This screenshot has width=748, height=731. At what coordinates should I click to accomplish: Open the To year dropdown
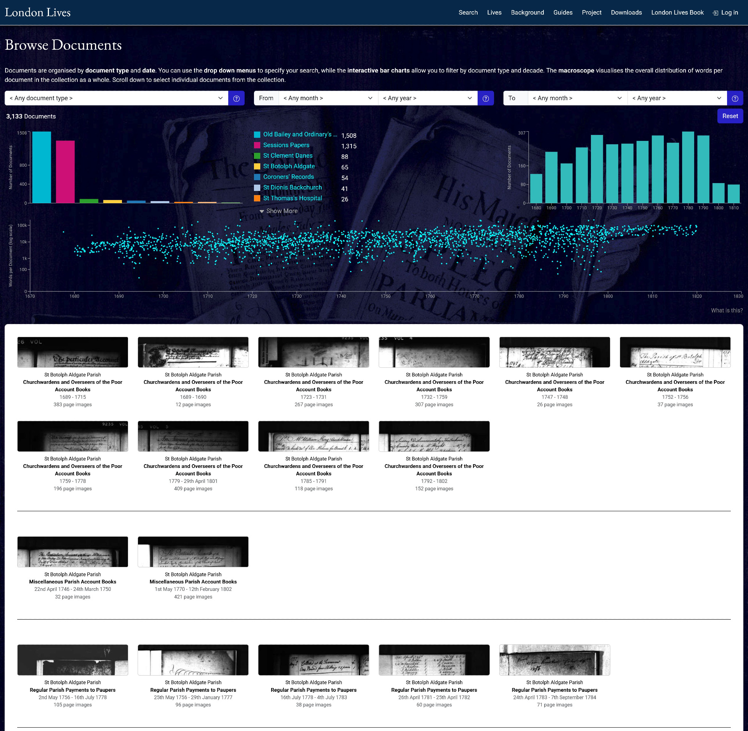tap(677, 98)
